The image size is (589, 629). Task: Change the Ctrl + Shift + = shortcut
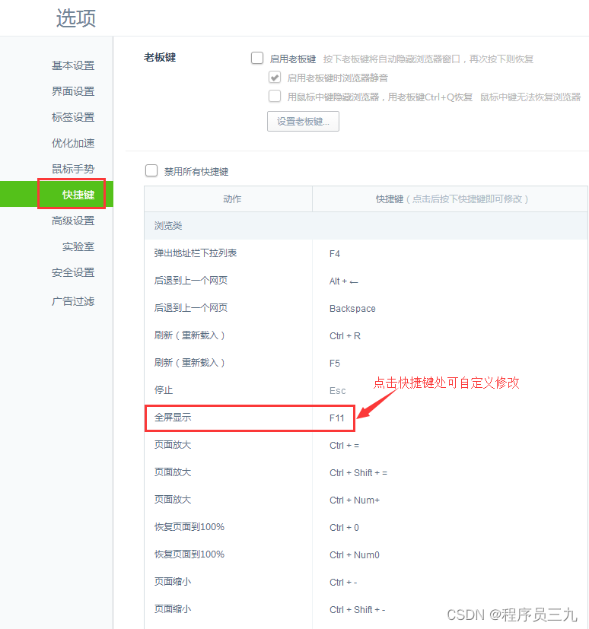pyautogui.click(x=358, y=473)
